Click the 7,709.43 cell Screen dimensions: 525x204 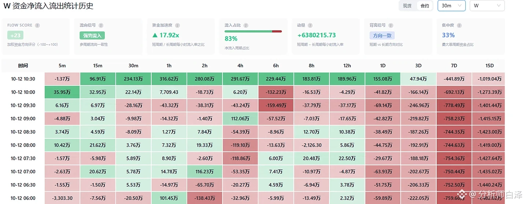click(169, 92)
